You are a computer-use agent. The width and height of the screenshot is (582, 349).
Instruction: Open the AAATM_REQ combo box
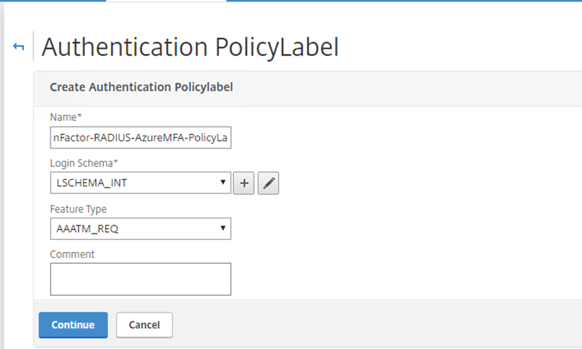click(141, 228)
